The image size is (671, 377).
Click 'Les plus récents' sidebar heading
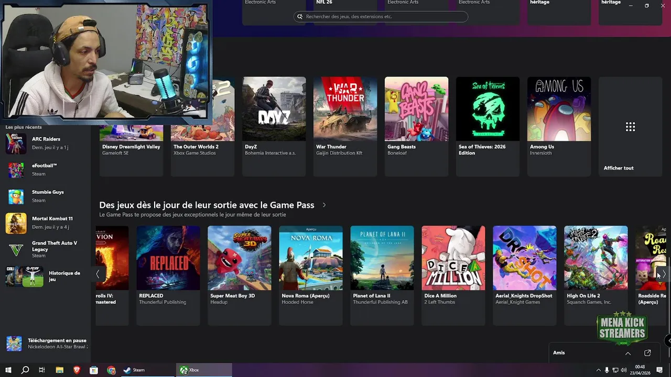[24, 127]
